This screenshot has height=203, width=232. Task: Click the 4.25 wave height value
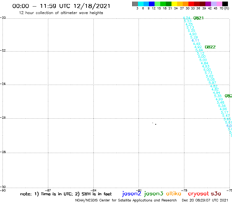[189, 24]
